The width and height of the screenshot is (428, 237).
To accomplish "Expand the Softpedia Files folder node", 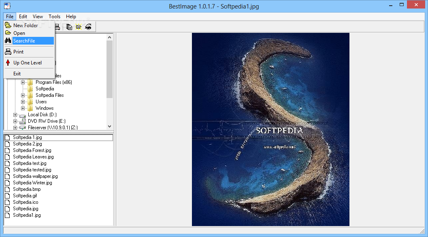I will click(23, 95).
